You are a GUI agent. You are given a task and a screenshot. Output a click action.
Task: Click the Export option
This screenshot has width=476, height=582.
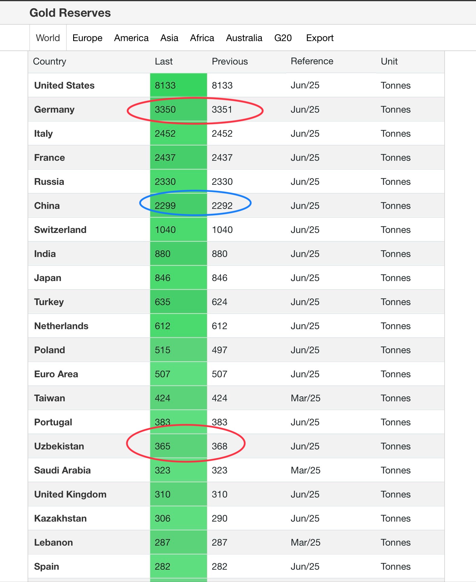(320, 38)
